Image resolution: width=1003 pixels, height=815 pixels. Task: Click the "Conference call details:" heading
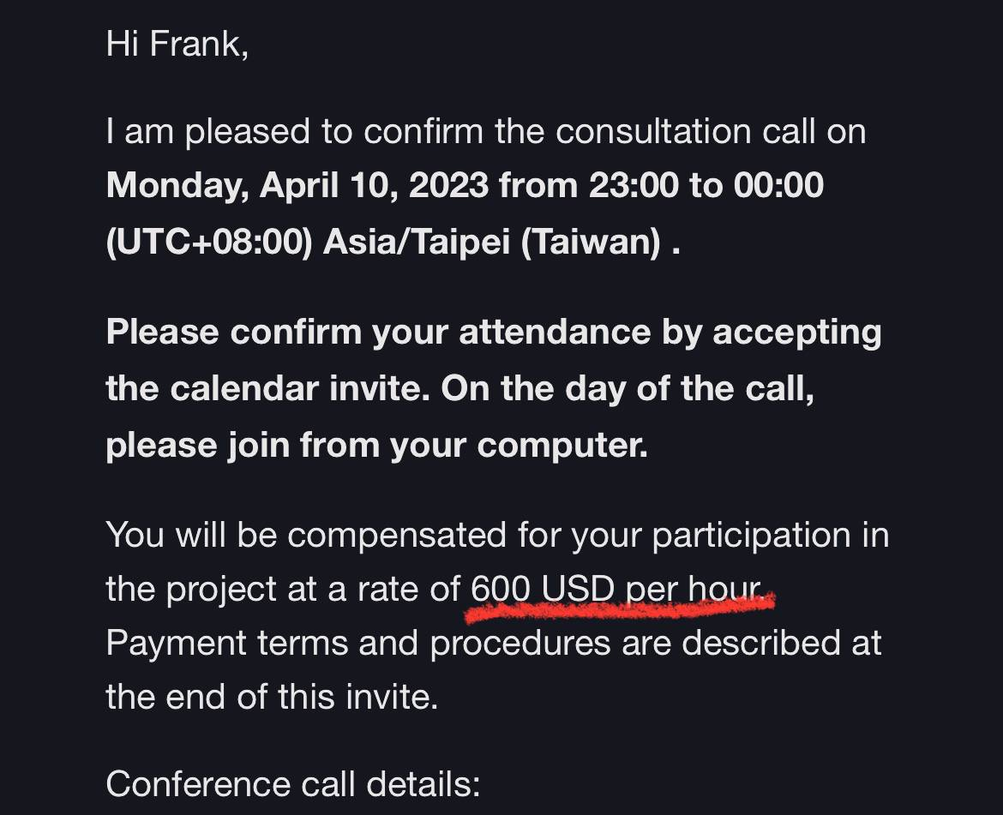pos(293,784)
